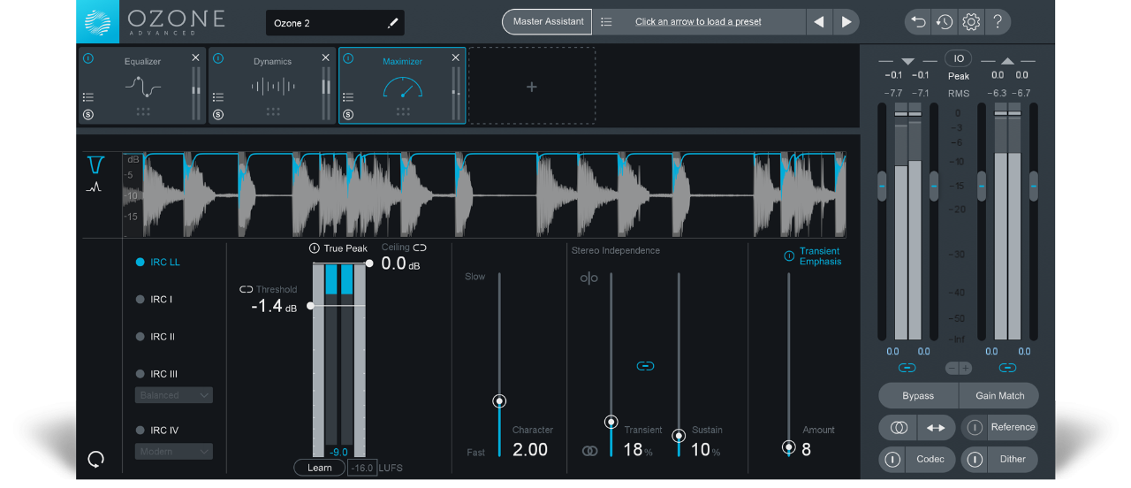The image size is (1131, 488).
Task: Click the link icon beside Threshold
Action: [x=247, y=289]
